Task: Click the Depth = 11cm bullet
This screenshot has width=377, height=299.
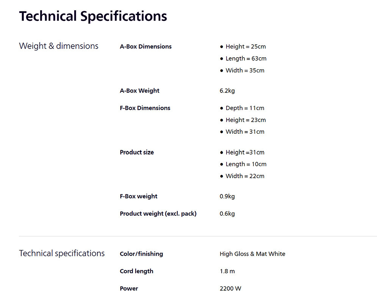Action: 245,108
